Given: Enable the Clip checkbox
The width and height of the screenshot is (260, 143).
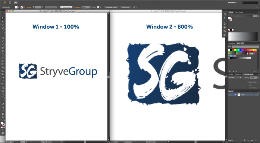Looking at the screenshot, I should coord(248,85).
